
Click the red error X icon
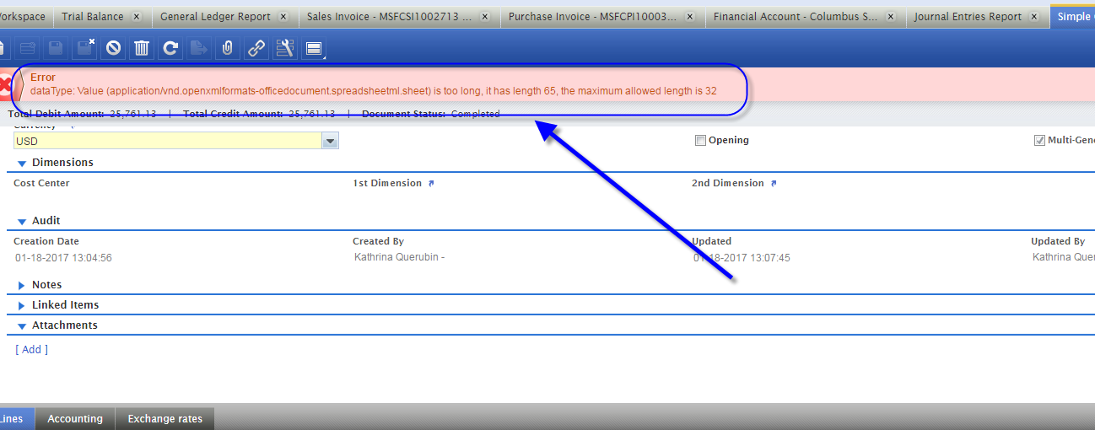[5, 84]
